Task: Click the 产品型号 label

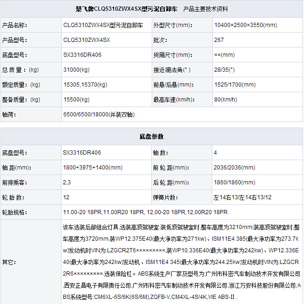Action: coord(14,40)
